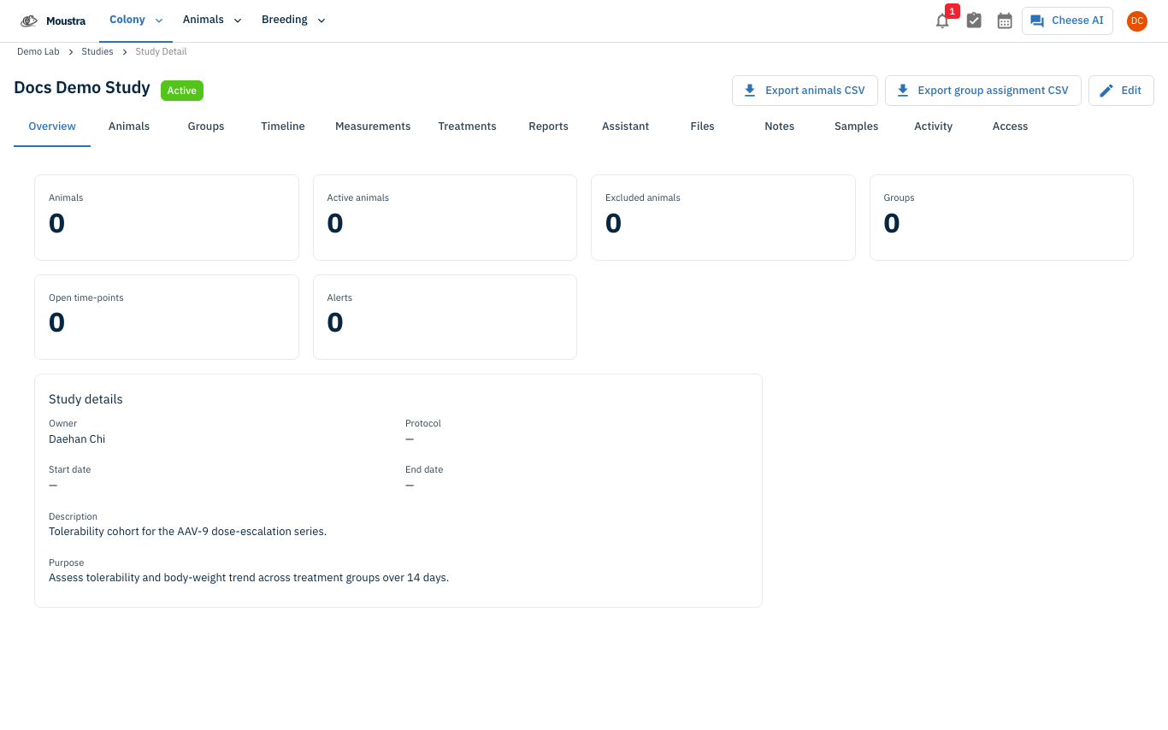Click Export group assignment CSV button
This screenshot has width=1168, height=730.
point(983,91)
